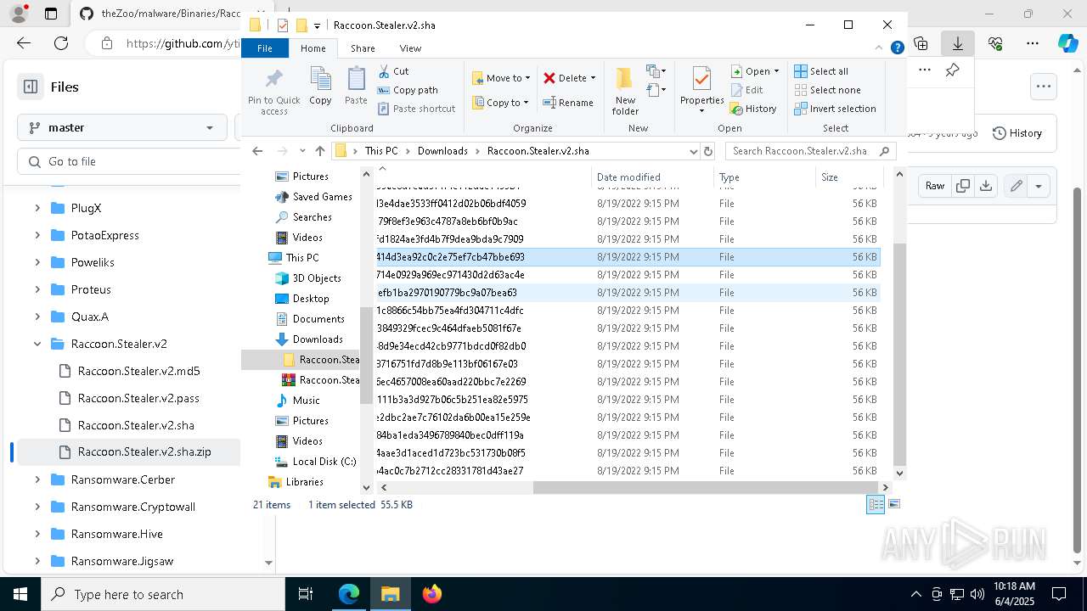Click Open in the ribbon

click(750, 71)
